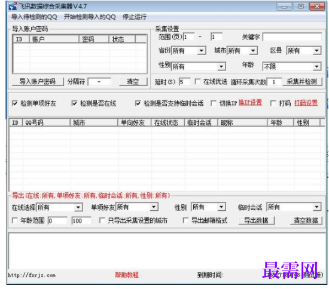Click 密码 column header in account list
Image resolution: width=329 pixels, height=289 pixels.
click(x=94, y=39)
